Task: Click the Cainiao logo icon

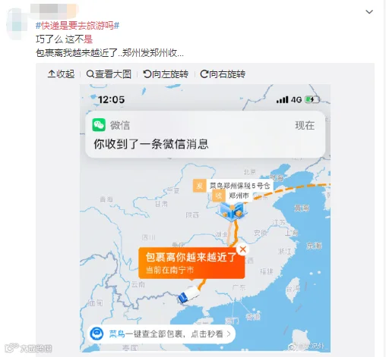Action: click(96, 334)
